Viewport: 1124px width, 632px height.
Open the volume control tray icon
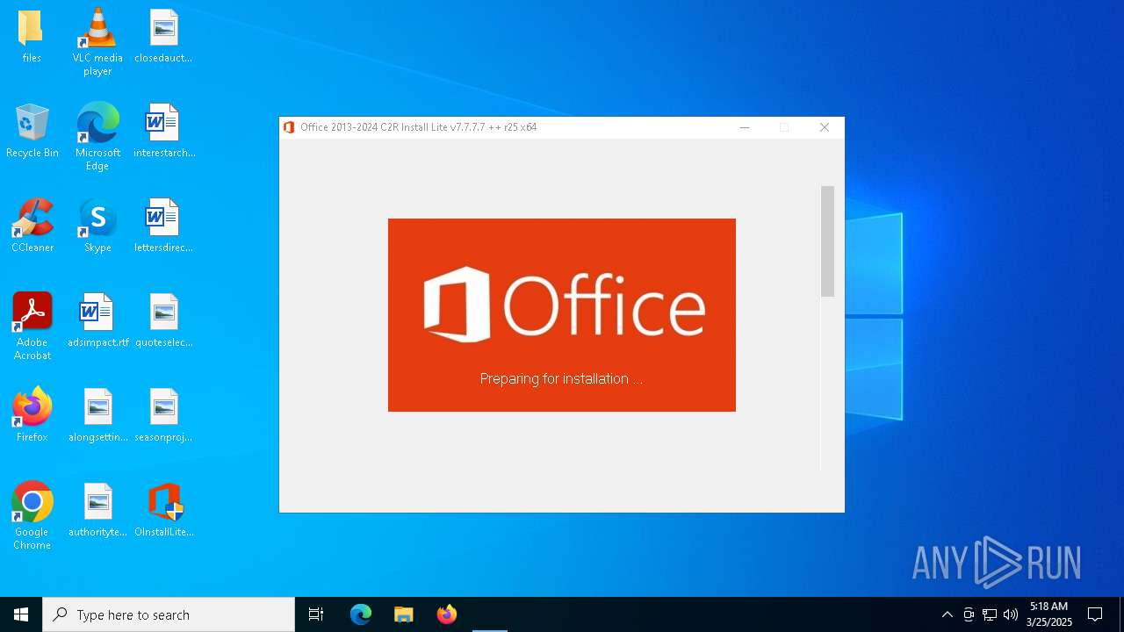coord(1011,614)
